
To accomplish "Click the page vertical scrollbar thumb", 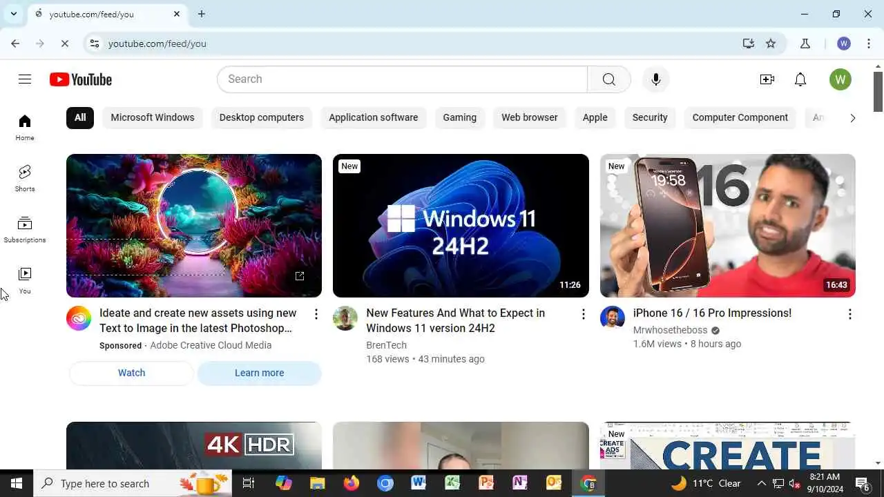I will [878, 91].
